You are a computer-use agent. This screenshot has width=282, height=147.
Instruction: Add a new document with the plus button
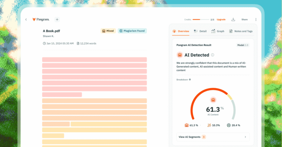57,19
